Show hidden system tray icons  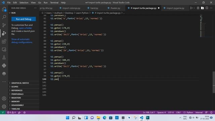pos(180,118)
